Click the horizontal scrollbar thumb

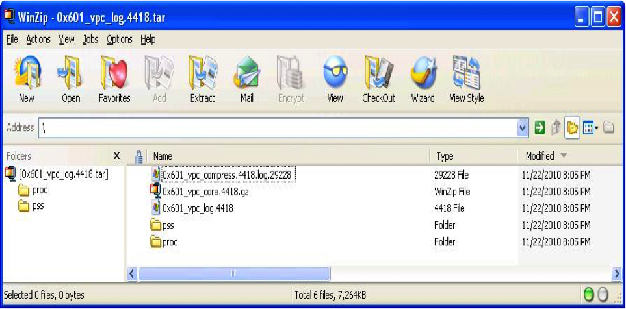pos(235,273)
